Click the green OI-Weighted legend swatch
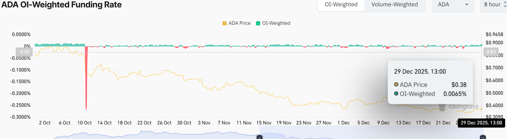Viewport: 507px width, 139px height. click(x=258, y=23)
